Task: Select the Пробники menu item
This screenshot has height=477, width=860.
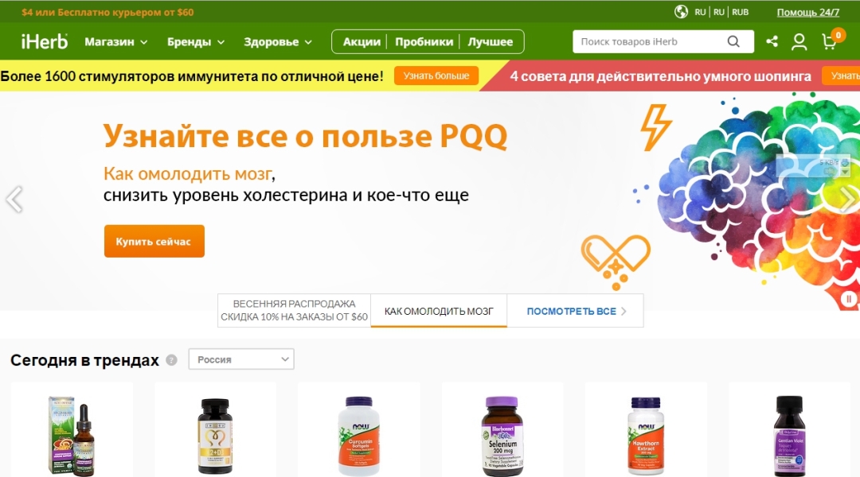Action: pyautogui.click(x=424, y=41)
